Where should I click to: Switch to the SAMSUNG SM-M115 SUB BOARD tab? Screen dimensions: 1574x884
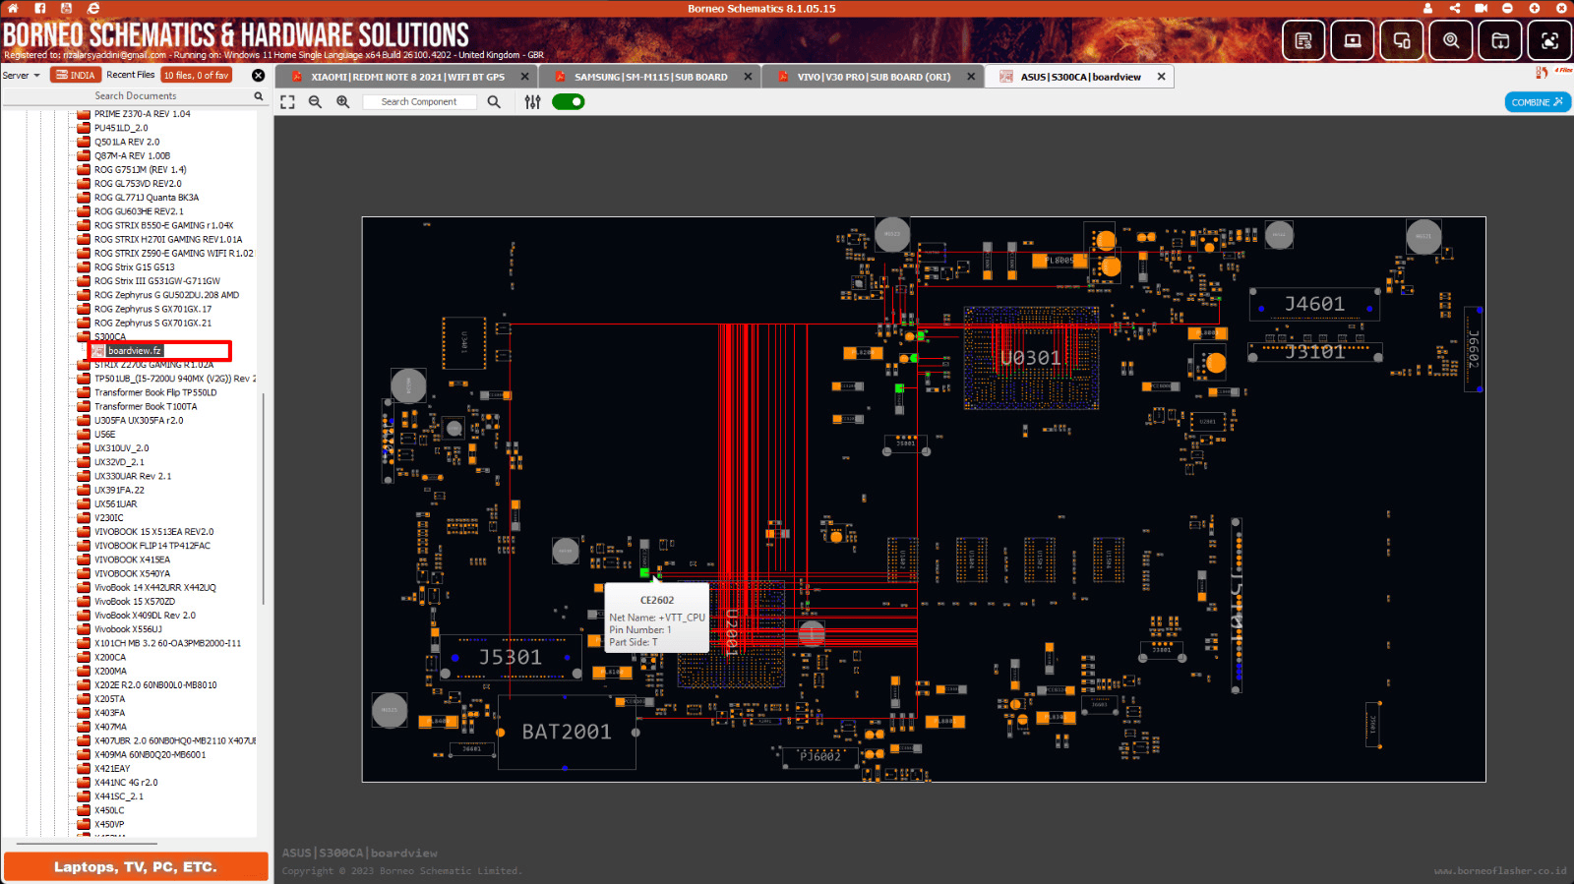(650, 77)
